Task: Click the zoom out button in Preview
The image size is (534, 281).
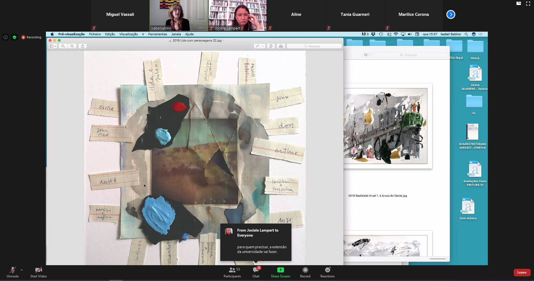Action: click(x=63, y=46)
